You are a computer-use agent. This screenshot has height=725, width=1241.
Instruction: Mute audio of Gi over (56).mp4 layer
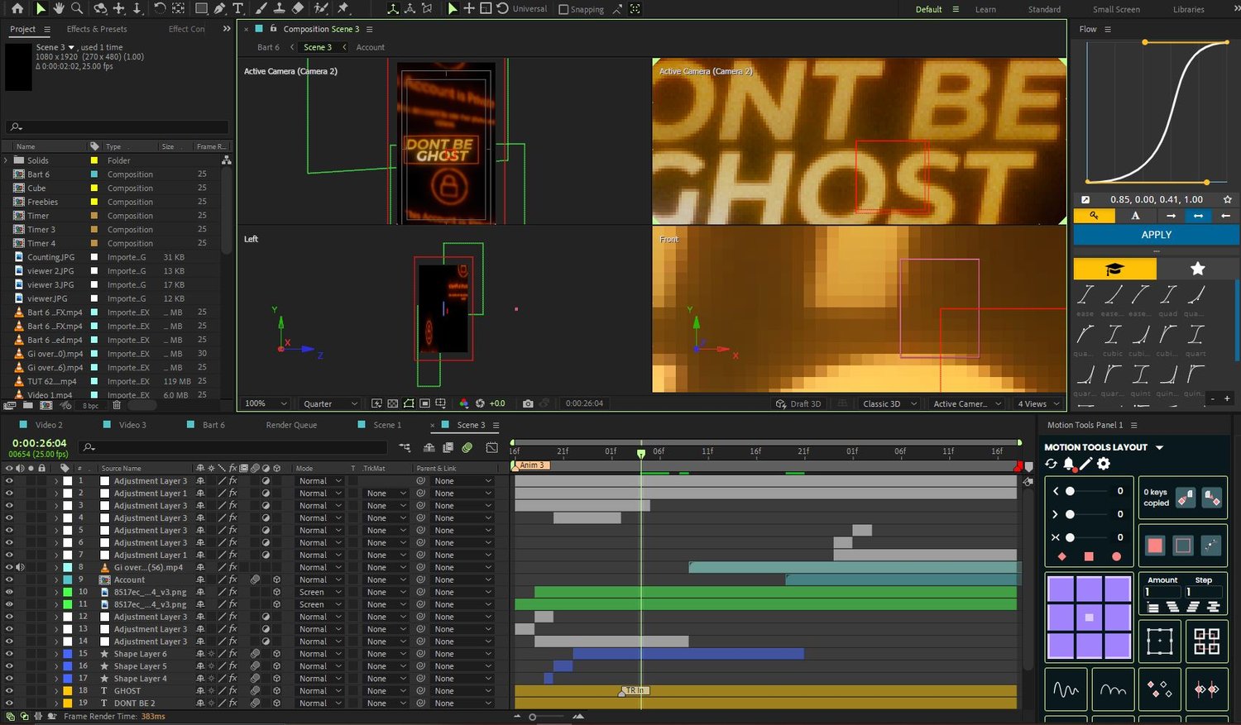[20, 567]
